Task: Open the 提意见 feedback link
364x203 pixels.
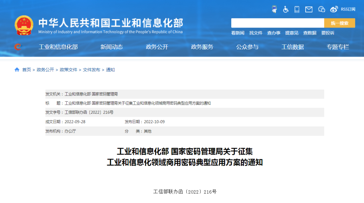Action: (292, 33)
